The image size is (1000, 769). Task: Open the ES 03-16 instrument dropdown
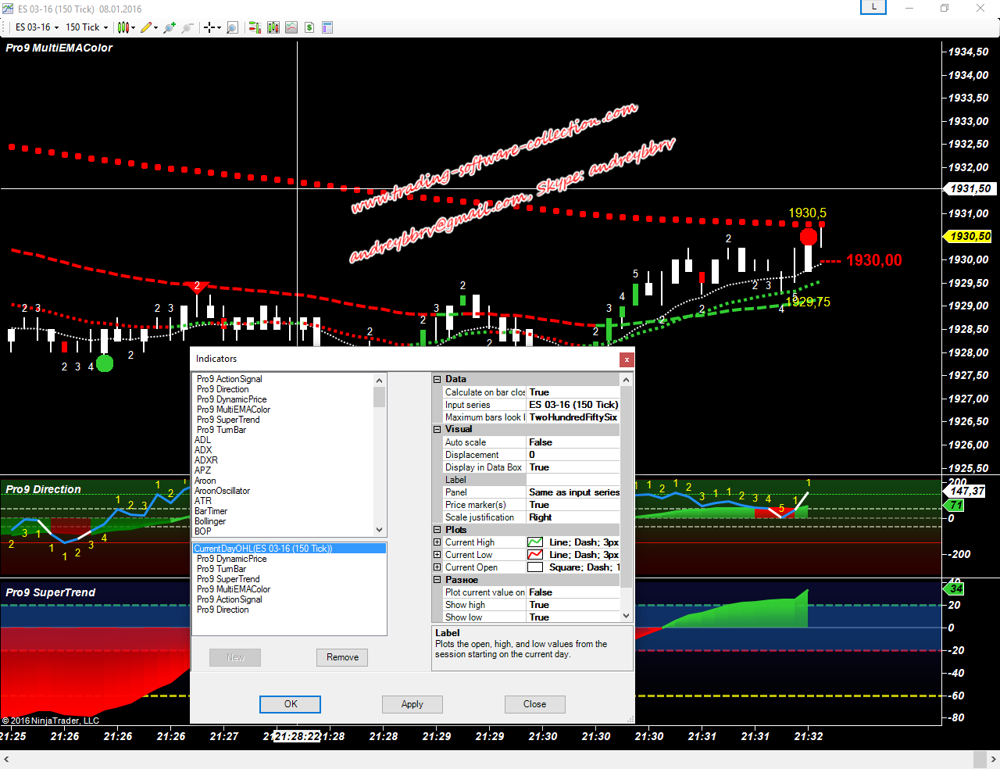pos(37,27)
